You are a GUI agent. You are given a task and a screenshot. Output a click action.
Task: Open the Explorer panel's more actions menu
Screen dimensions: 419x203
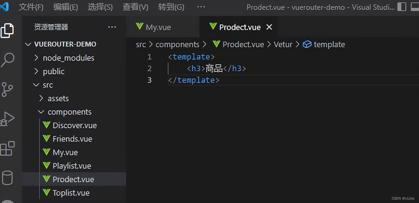coord(112,27)
